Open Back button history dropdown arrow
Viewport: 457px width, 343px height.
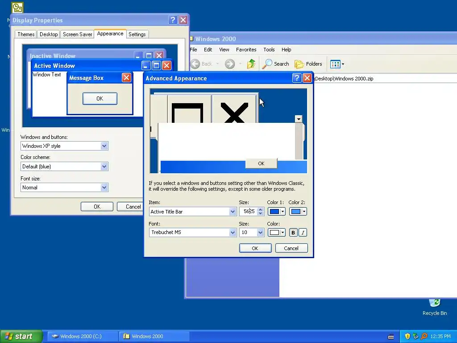pos(217,64)
